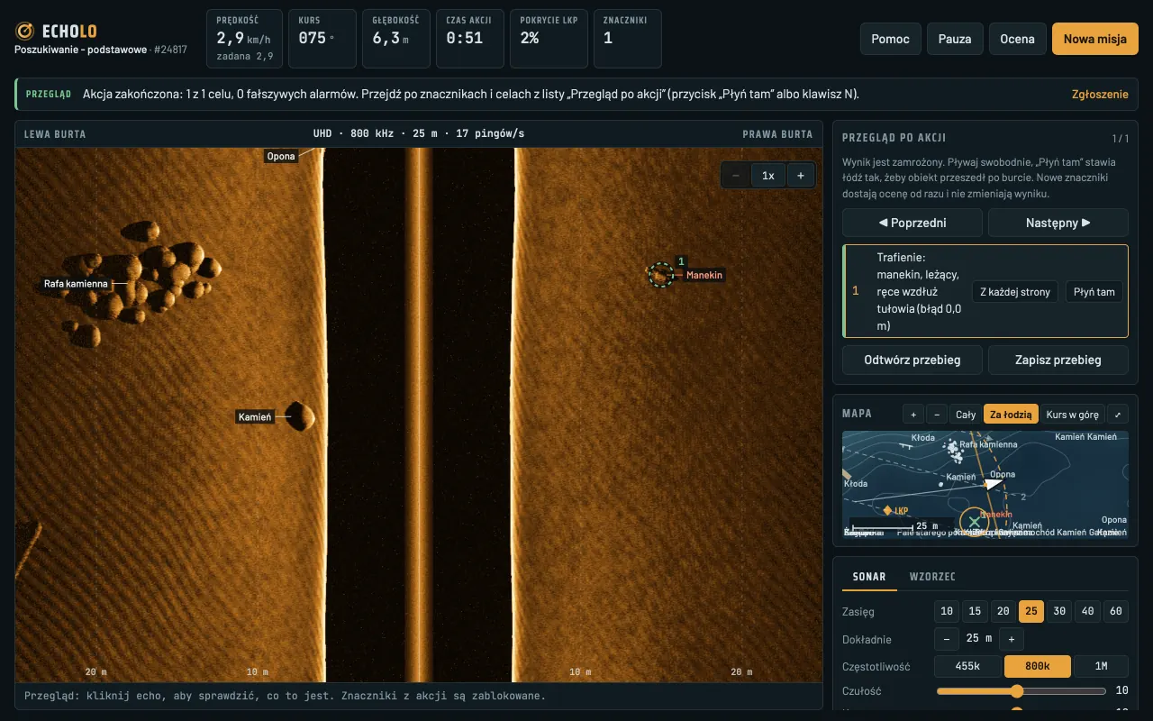This screenshot has height=721, width=1153.
Task: Increase Dokładnie range with plus
Action: click(x=1012, y=639)
